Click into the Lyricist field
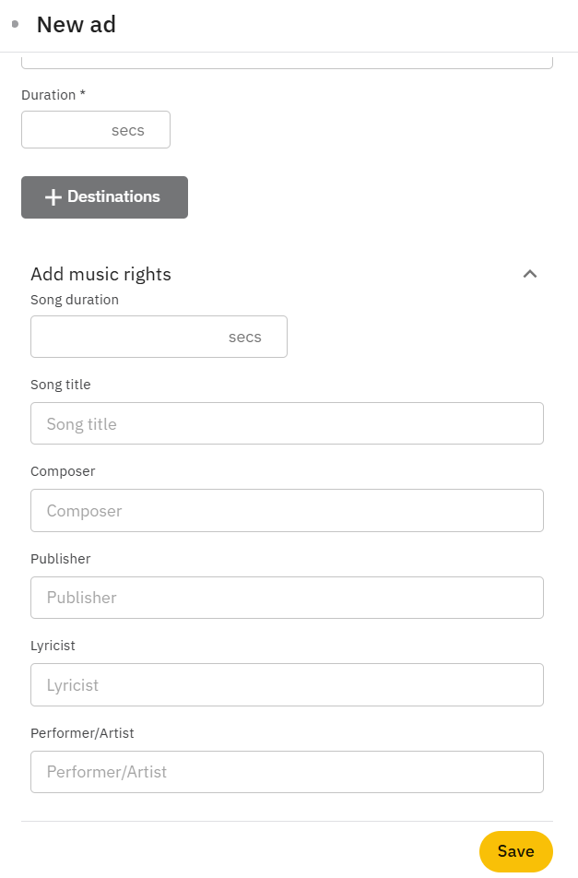The image size is (578, 878). point(287,684)
